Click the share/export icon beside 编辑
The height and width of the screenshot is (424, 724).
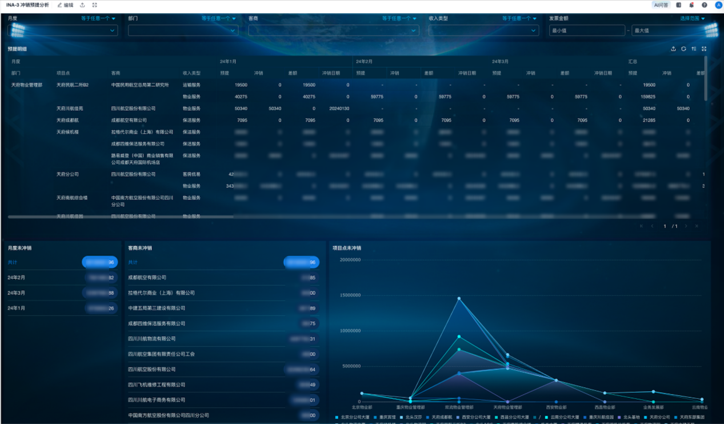coord(82,5)
